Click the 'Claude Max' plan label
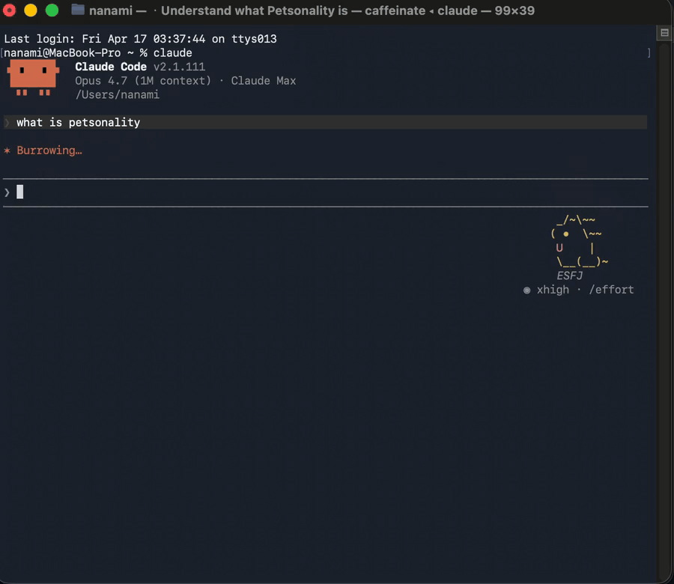674x584 pixels. 264,81
